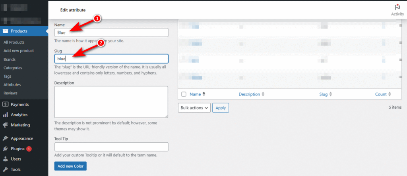Go to All Products submenu
Image resolution: width=407 pixels, height=176 pixels.
pos(14,42)
